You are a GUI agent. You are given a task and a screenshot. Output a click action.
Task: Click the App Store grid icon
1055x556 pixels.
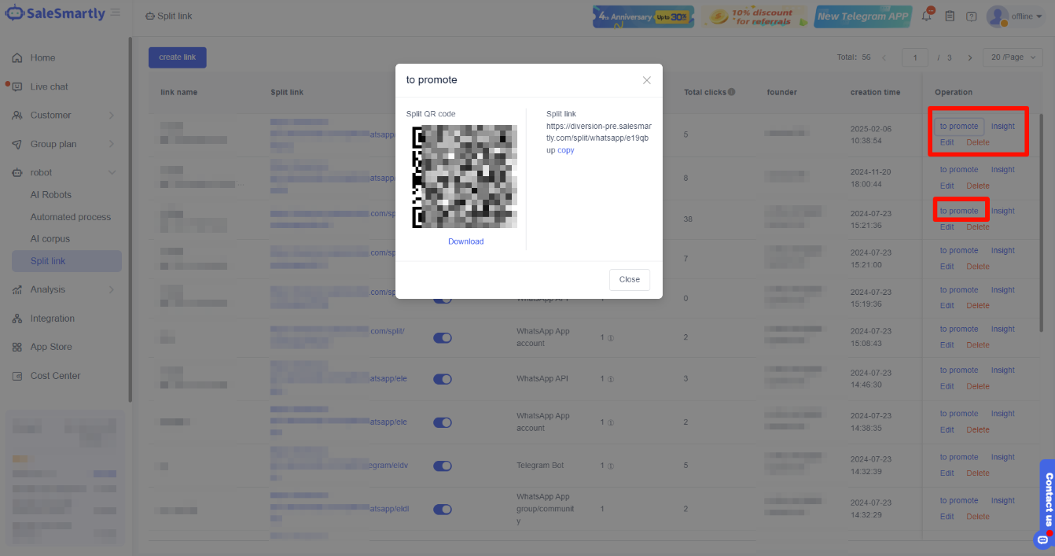click(17, 347)
